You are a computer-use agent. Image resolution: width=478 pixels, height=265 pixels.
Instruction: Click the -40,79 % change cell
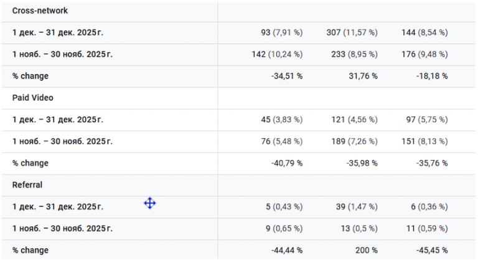(x=286, y=163)
